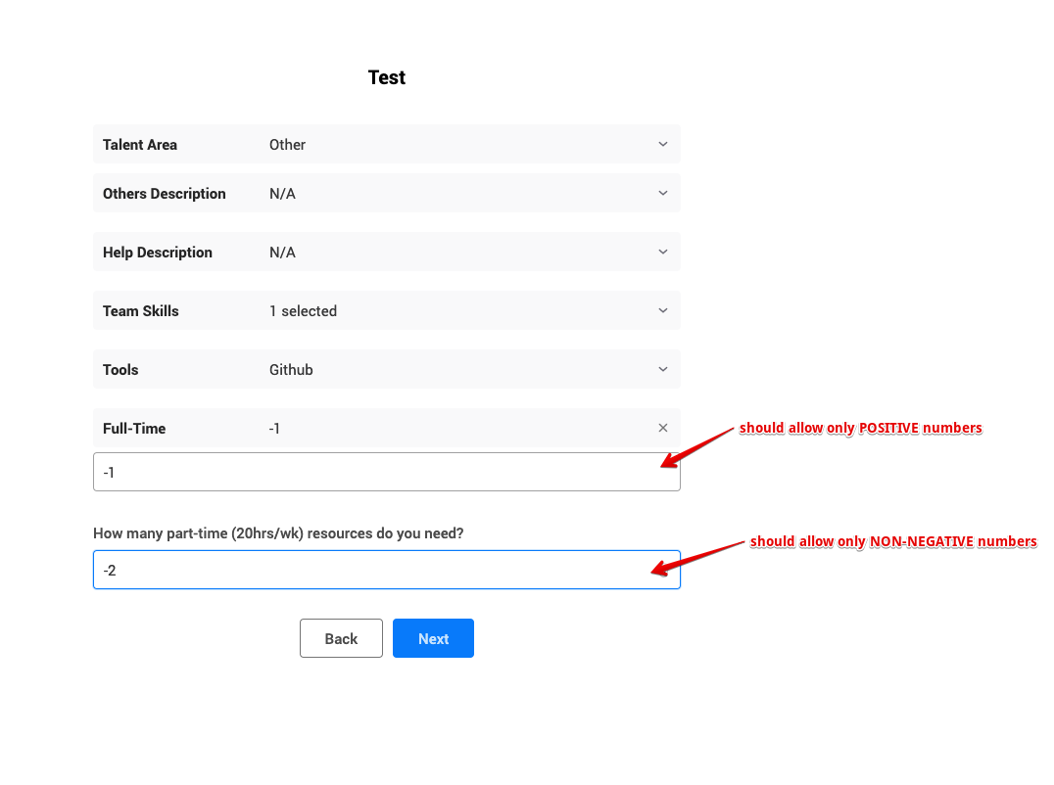The height and width of the screenshot is (785, 1054).
Task: Click the chevron on the Tools row
Action: click(x=663, y=369)
